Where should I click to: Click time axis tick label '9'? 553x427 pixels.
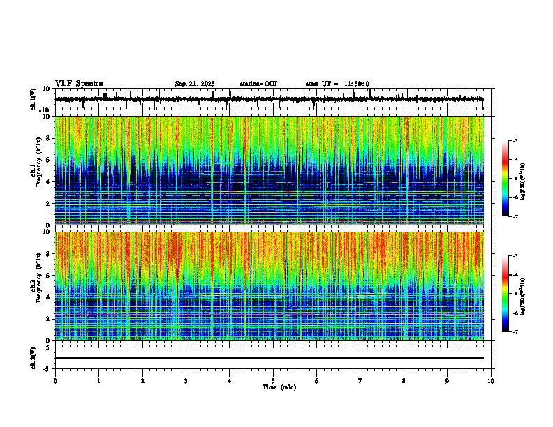[x=447, y=381]
